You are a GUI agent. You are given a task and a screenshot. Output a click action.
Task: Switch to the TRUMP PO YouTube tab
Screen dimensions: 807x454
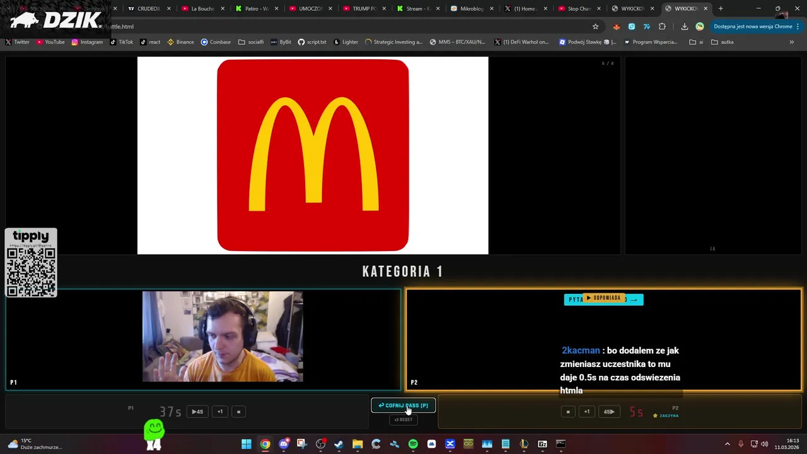(x=364, y=9)
